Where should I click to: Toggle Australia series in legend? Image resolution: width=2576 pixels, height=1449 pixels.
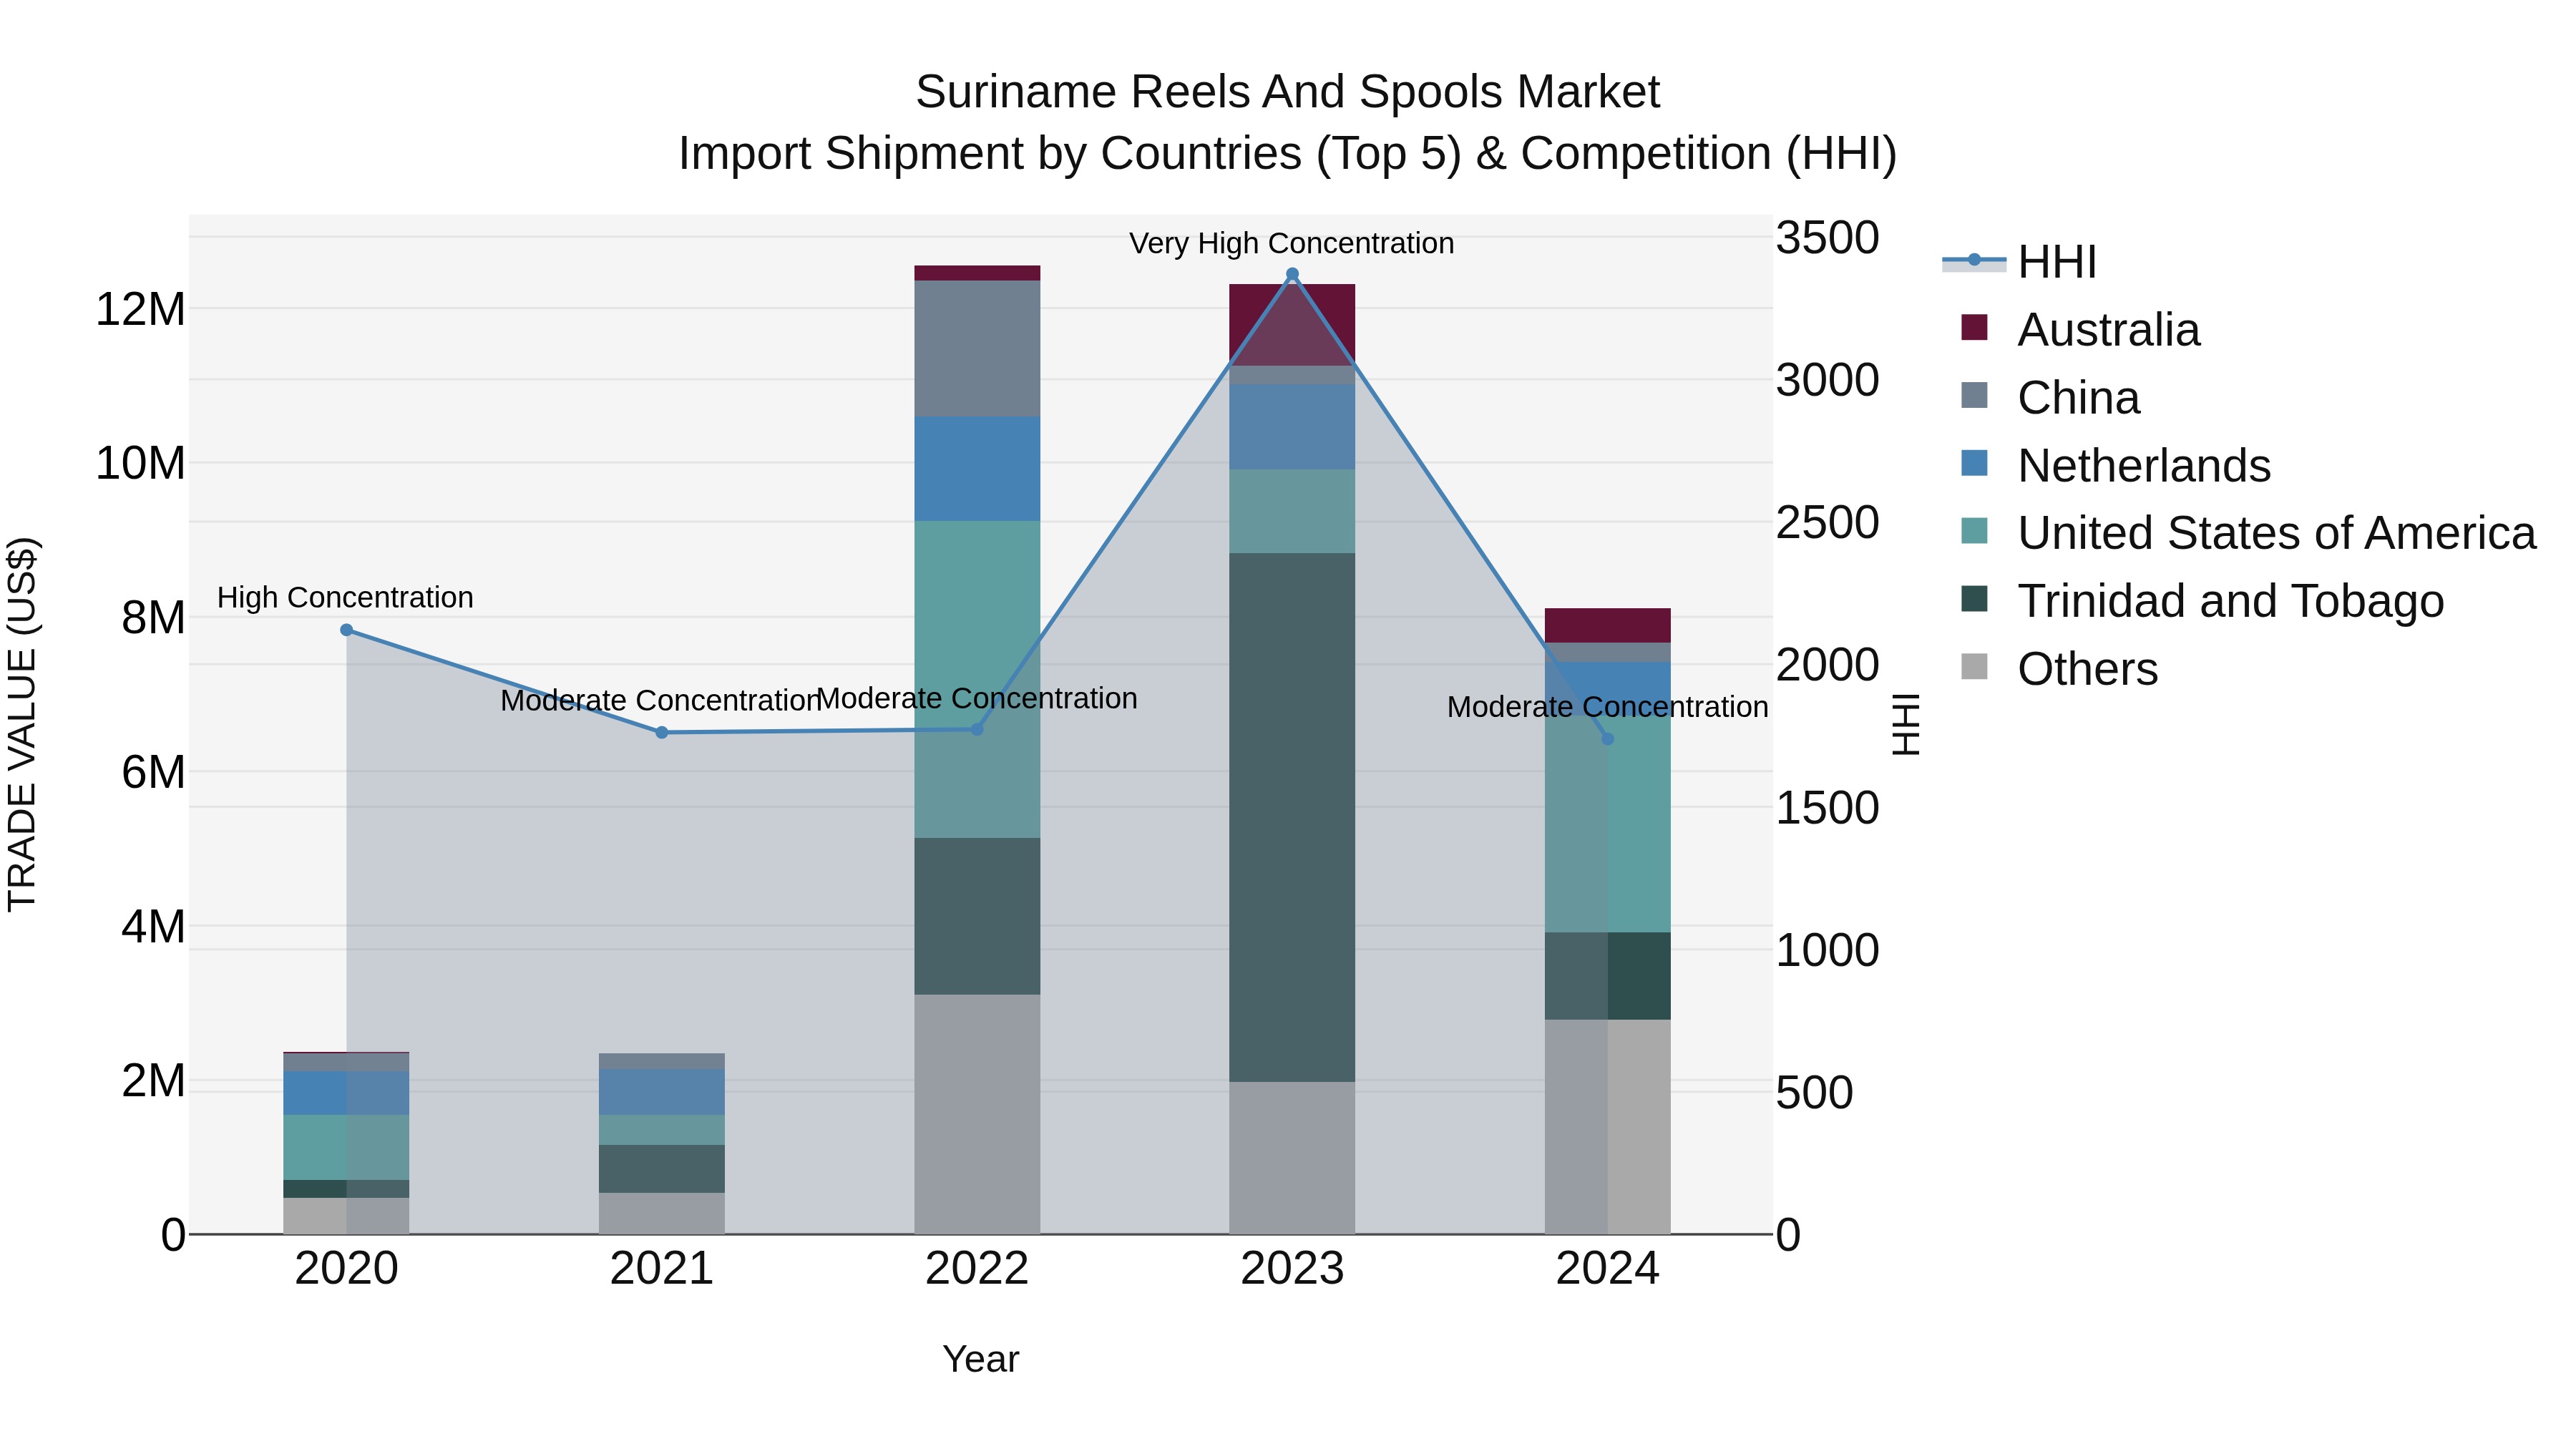pyautogui.click(x=2080, y=329)
